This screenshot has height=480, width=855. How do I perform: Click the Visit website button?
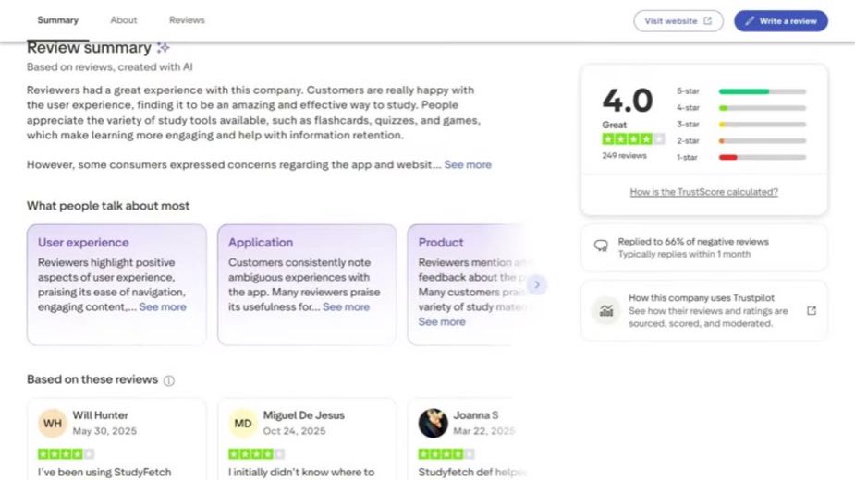[678, 20]
